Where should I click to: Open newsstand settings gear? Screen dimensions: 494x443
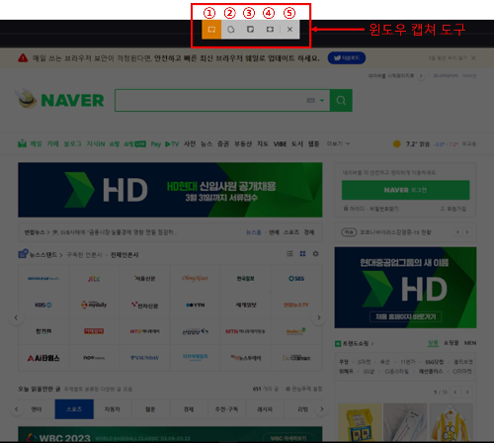point(315,253)
